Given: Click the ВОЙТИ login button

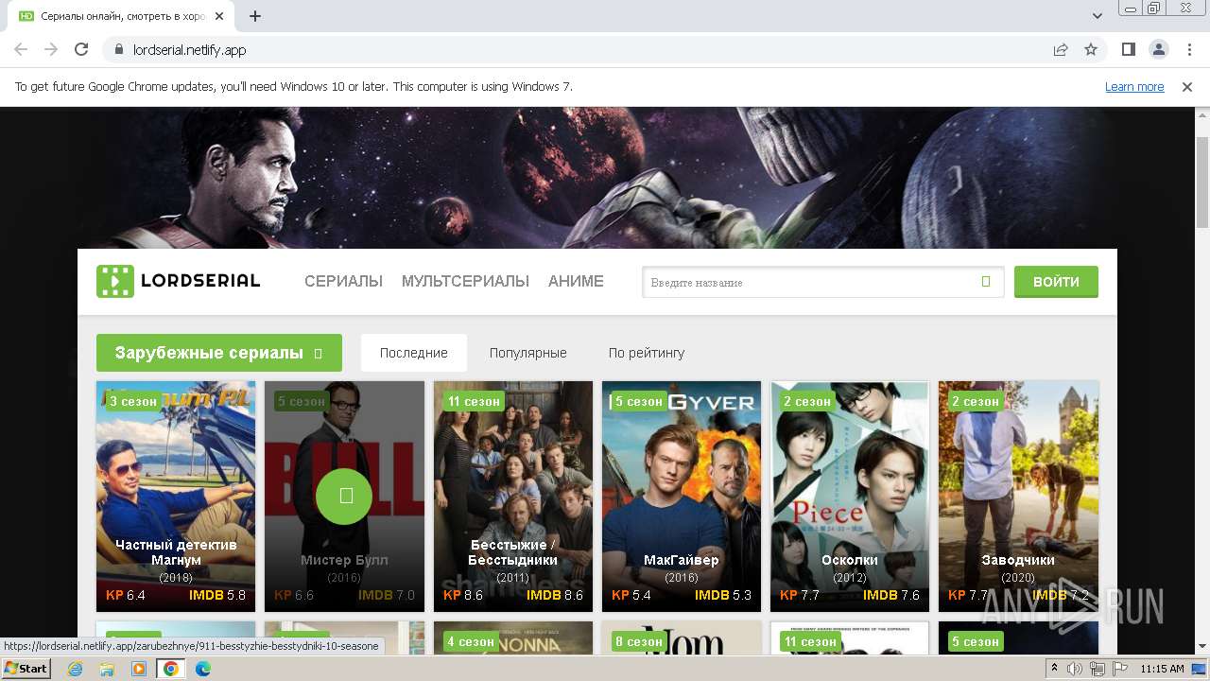Looking at the screenshot, I should pos(1056,282).
